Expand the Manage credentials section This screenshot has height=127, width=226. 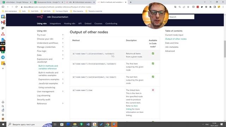click(63, 47)
